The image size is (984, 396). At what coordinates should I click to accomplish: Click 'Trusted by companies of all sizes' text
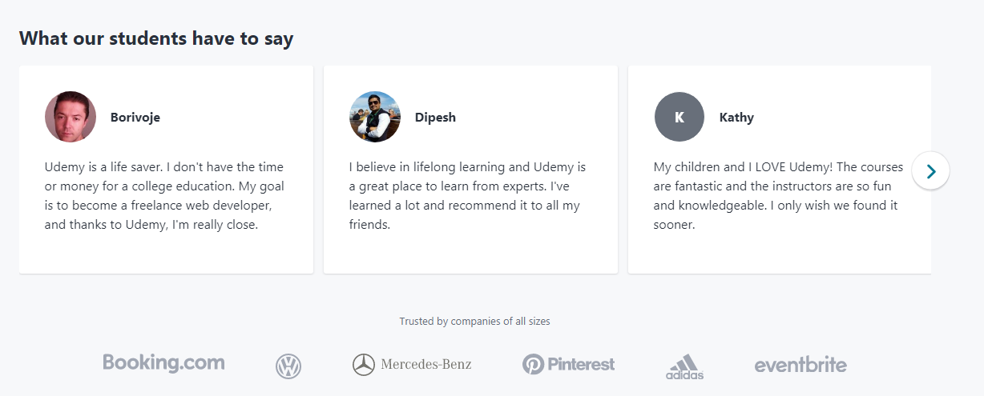[x=474, y=322]
